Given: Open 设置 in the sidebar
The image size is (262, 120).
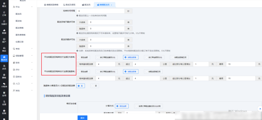Looking at the screenshot, I should 4,103.
